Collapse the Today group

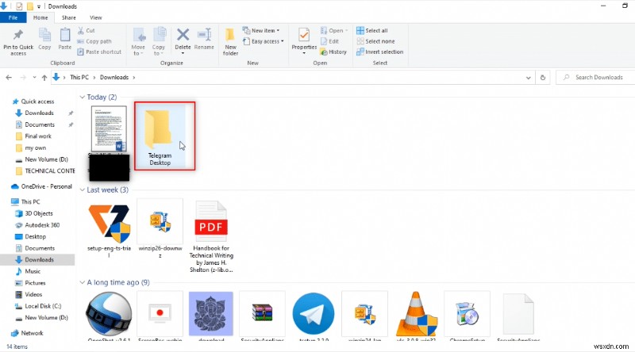pyautogui.click(x=83, y=97)
